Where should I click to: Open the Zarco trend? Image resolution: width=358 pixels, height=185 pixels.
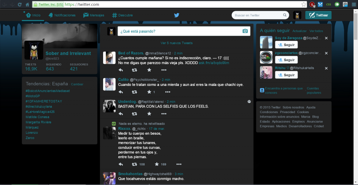30,138
